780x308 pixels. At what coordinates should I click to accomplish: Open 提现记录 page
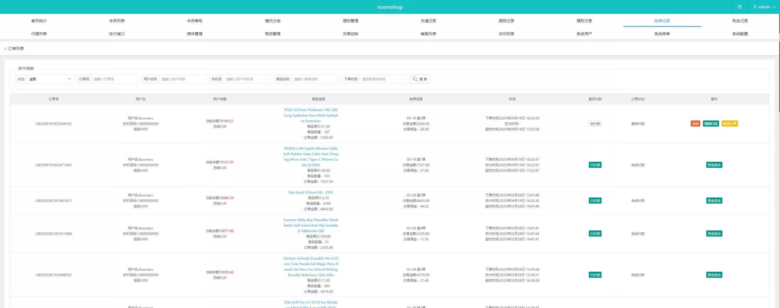click(x=506, y=21)
